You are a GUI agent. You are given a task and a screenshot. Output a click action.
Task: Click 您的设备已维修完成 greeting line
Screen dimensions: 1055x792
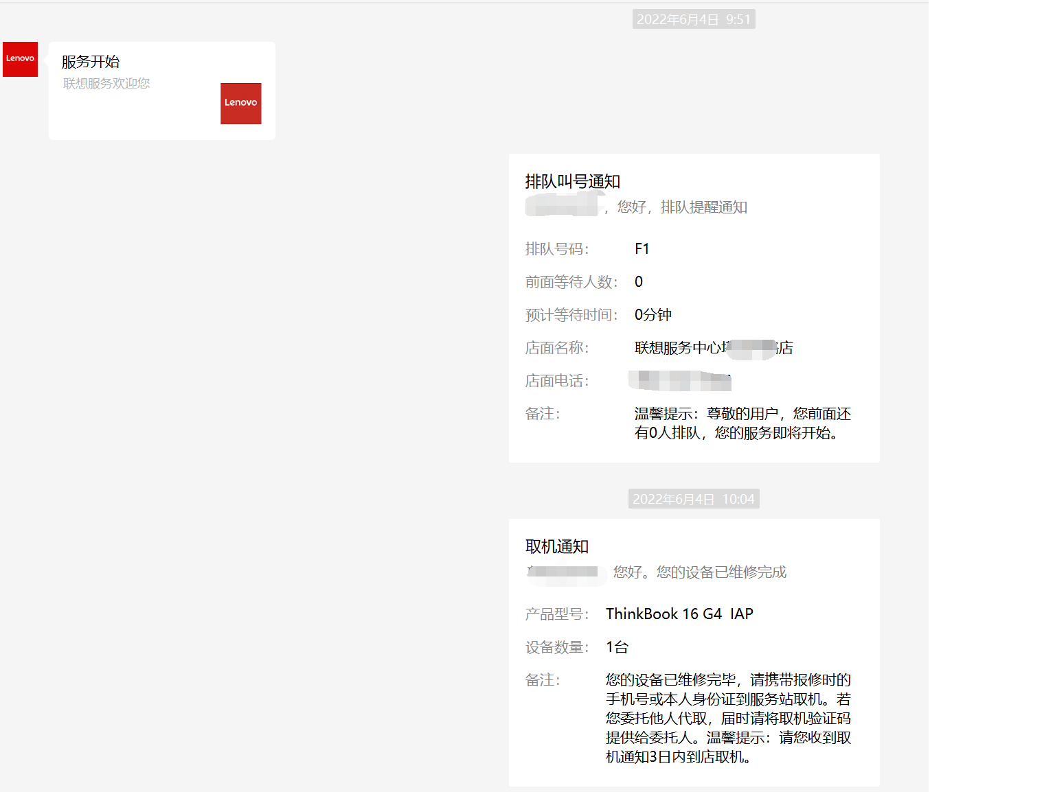[699, 572]
